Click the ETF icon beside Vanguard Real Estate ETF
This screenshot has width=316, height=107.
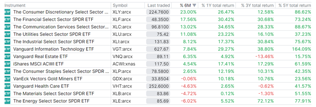pos(7,57)
